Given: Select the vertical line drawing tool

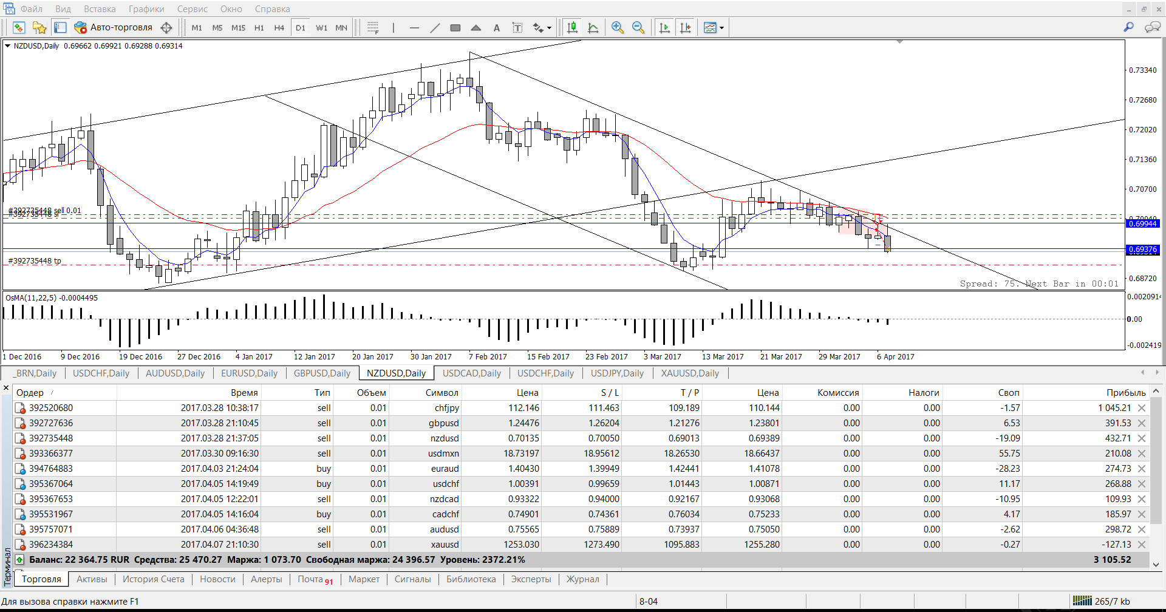Looking at the screenshot, I should (x=394, y=27).
